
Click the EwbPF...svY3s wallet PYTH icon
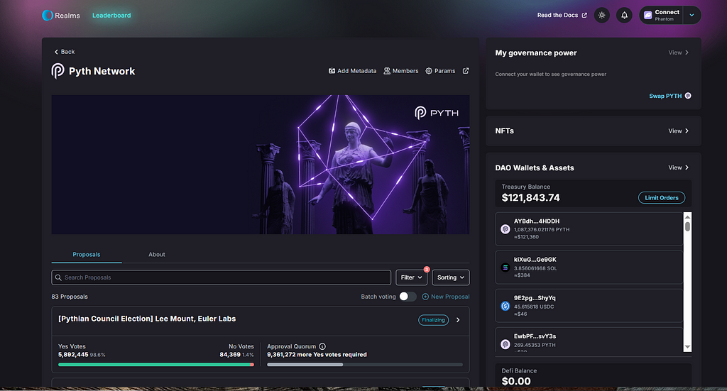pyautogui.click(x=505, y=344)
